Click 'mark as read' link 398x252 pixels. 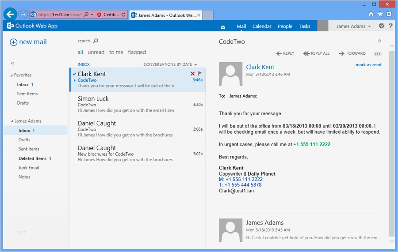click(368, 65)
